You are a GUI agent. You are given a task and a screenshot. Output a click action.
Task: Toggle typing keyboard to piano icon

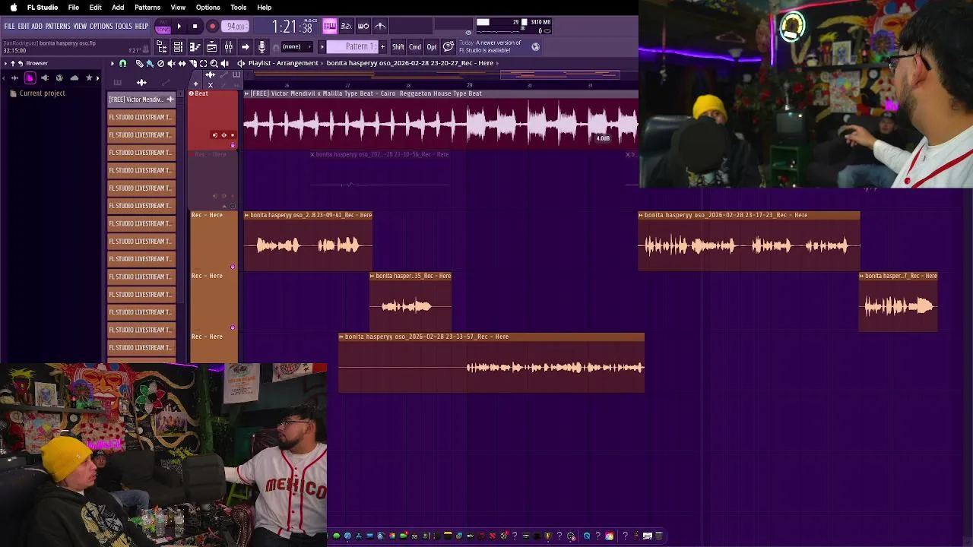329,26
